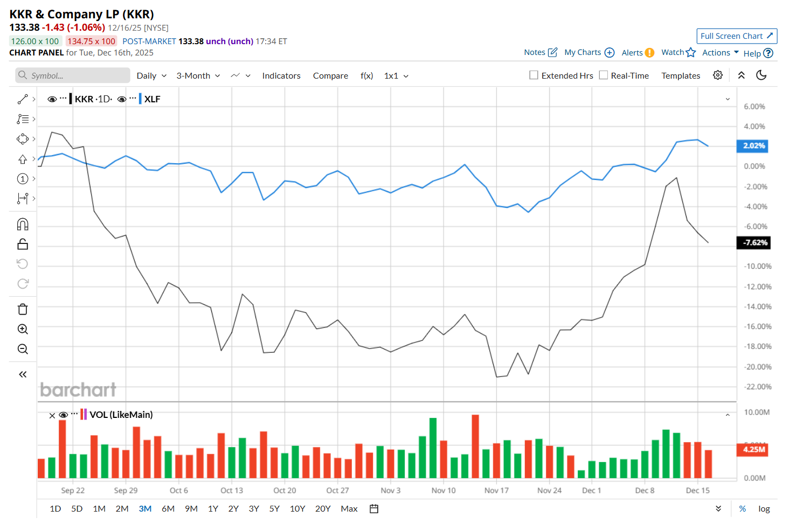Collapse header with double up chevron
Screen dimensions: 803x524
point(742,75)
